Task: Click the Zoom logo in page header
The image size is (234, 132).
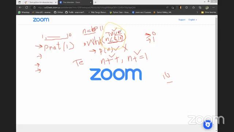Action: click(41, 19)
